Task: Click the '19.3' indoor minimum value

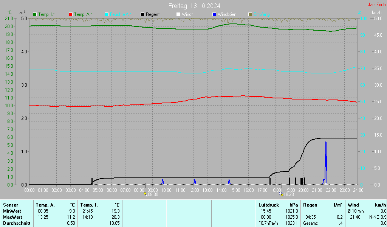Action: [x=116, y=211]
